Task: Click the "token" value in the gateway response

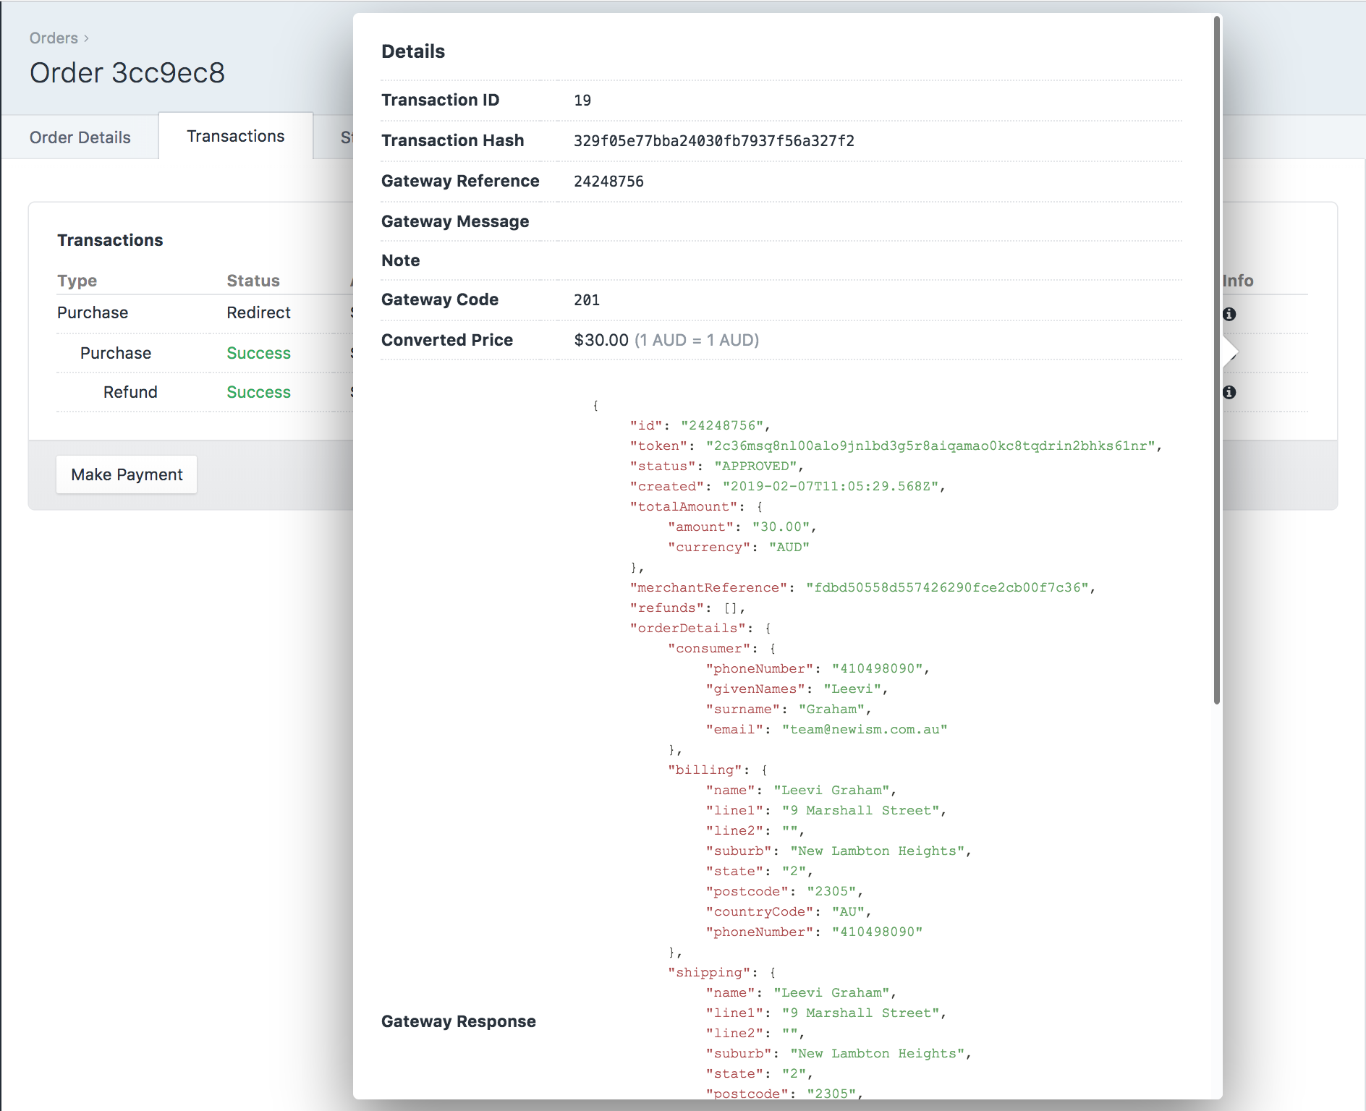Action: (930, 446)
